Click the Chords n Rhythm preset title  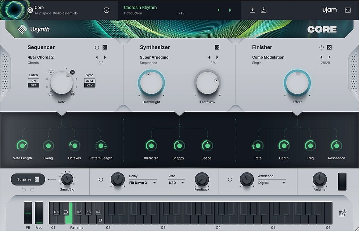coord(140,7)
